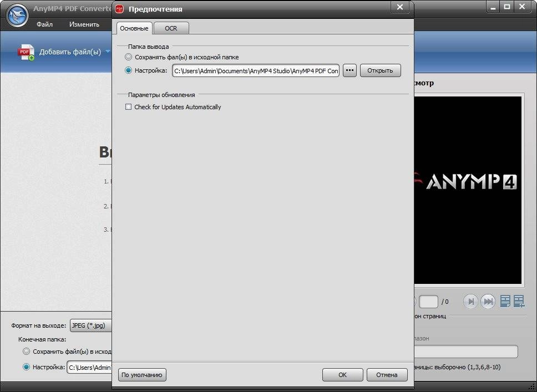This screenshot has width=537, height=392.
Task: Click the output folder path field in dialog
Action: (256, 70)
